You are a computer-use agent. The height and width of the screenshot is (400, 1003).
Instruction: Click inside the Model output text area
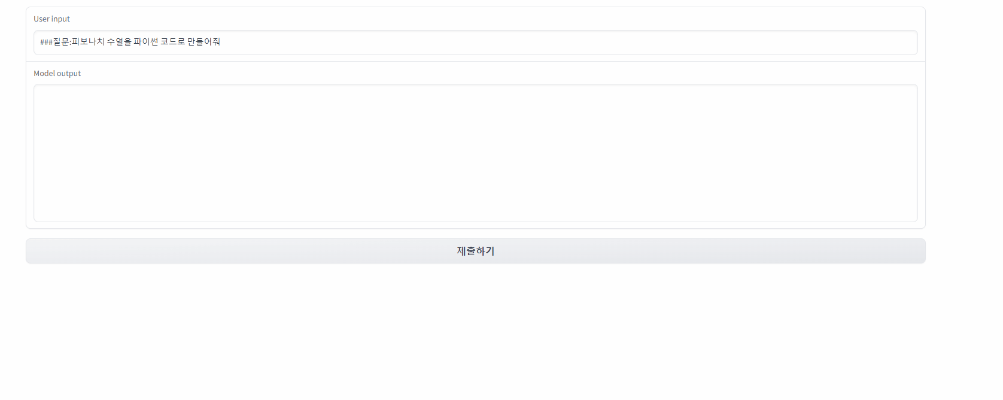point(475,153)
